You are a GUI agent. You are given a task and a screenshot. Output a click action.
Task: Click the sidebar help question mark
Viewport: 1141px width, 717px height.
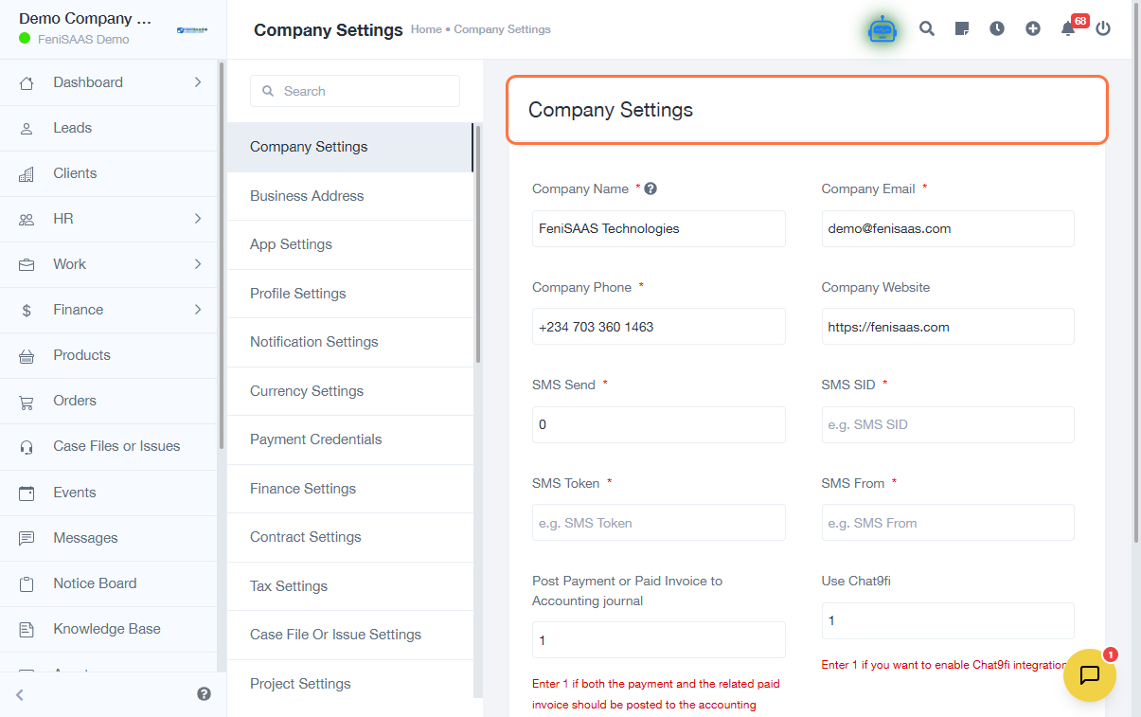click(204, 694)
